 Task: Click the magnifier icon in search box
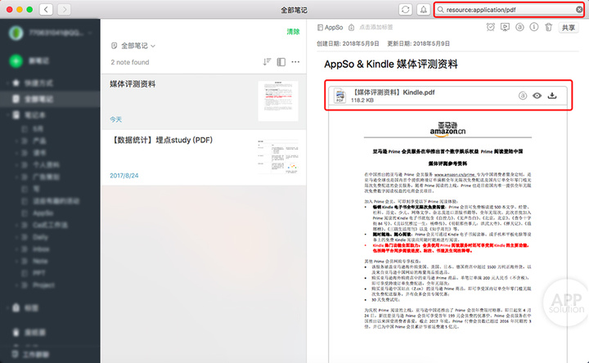pos(441,9)
